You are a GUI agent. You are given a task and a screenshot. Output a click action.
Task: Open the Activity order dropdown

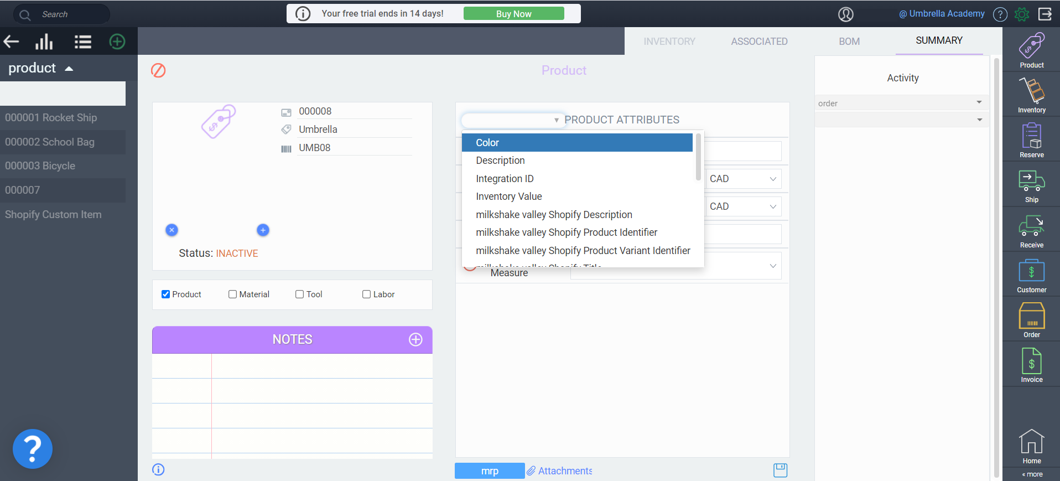[x=901, y=103]
